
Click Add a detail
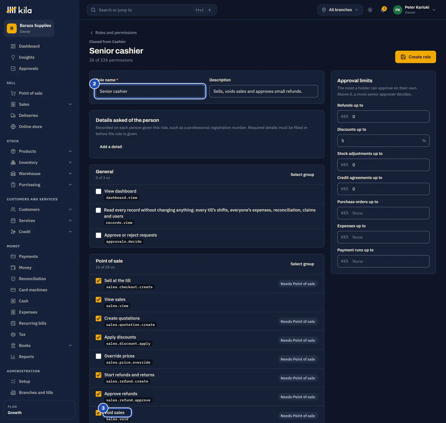pos(111,147)
